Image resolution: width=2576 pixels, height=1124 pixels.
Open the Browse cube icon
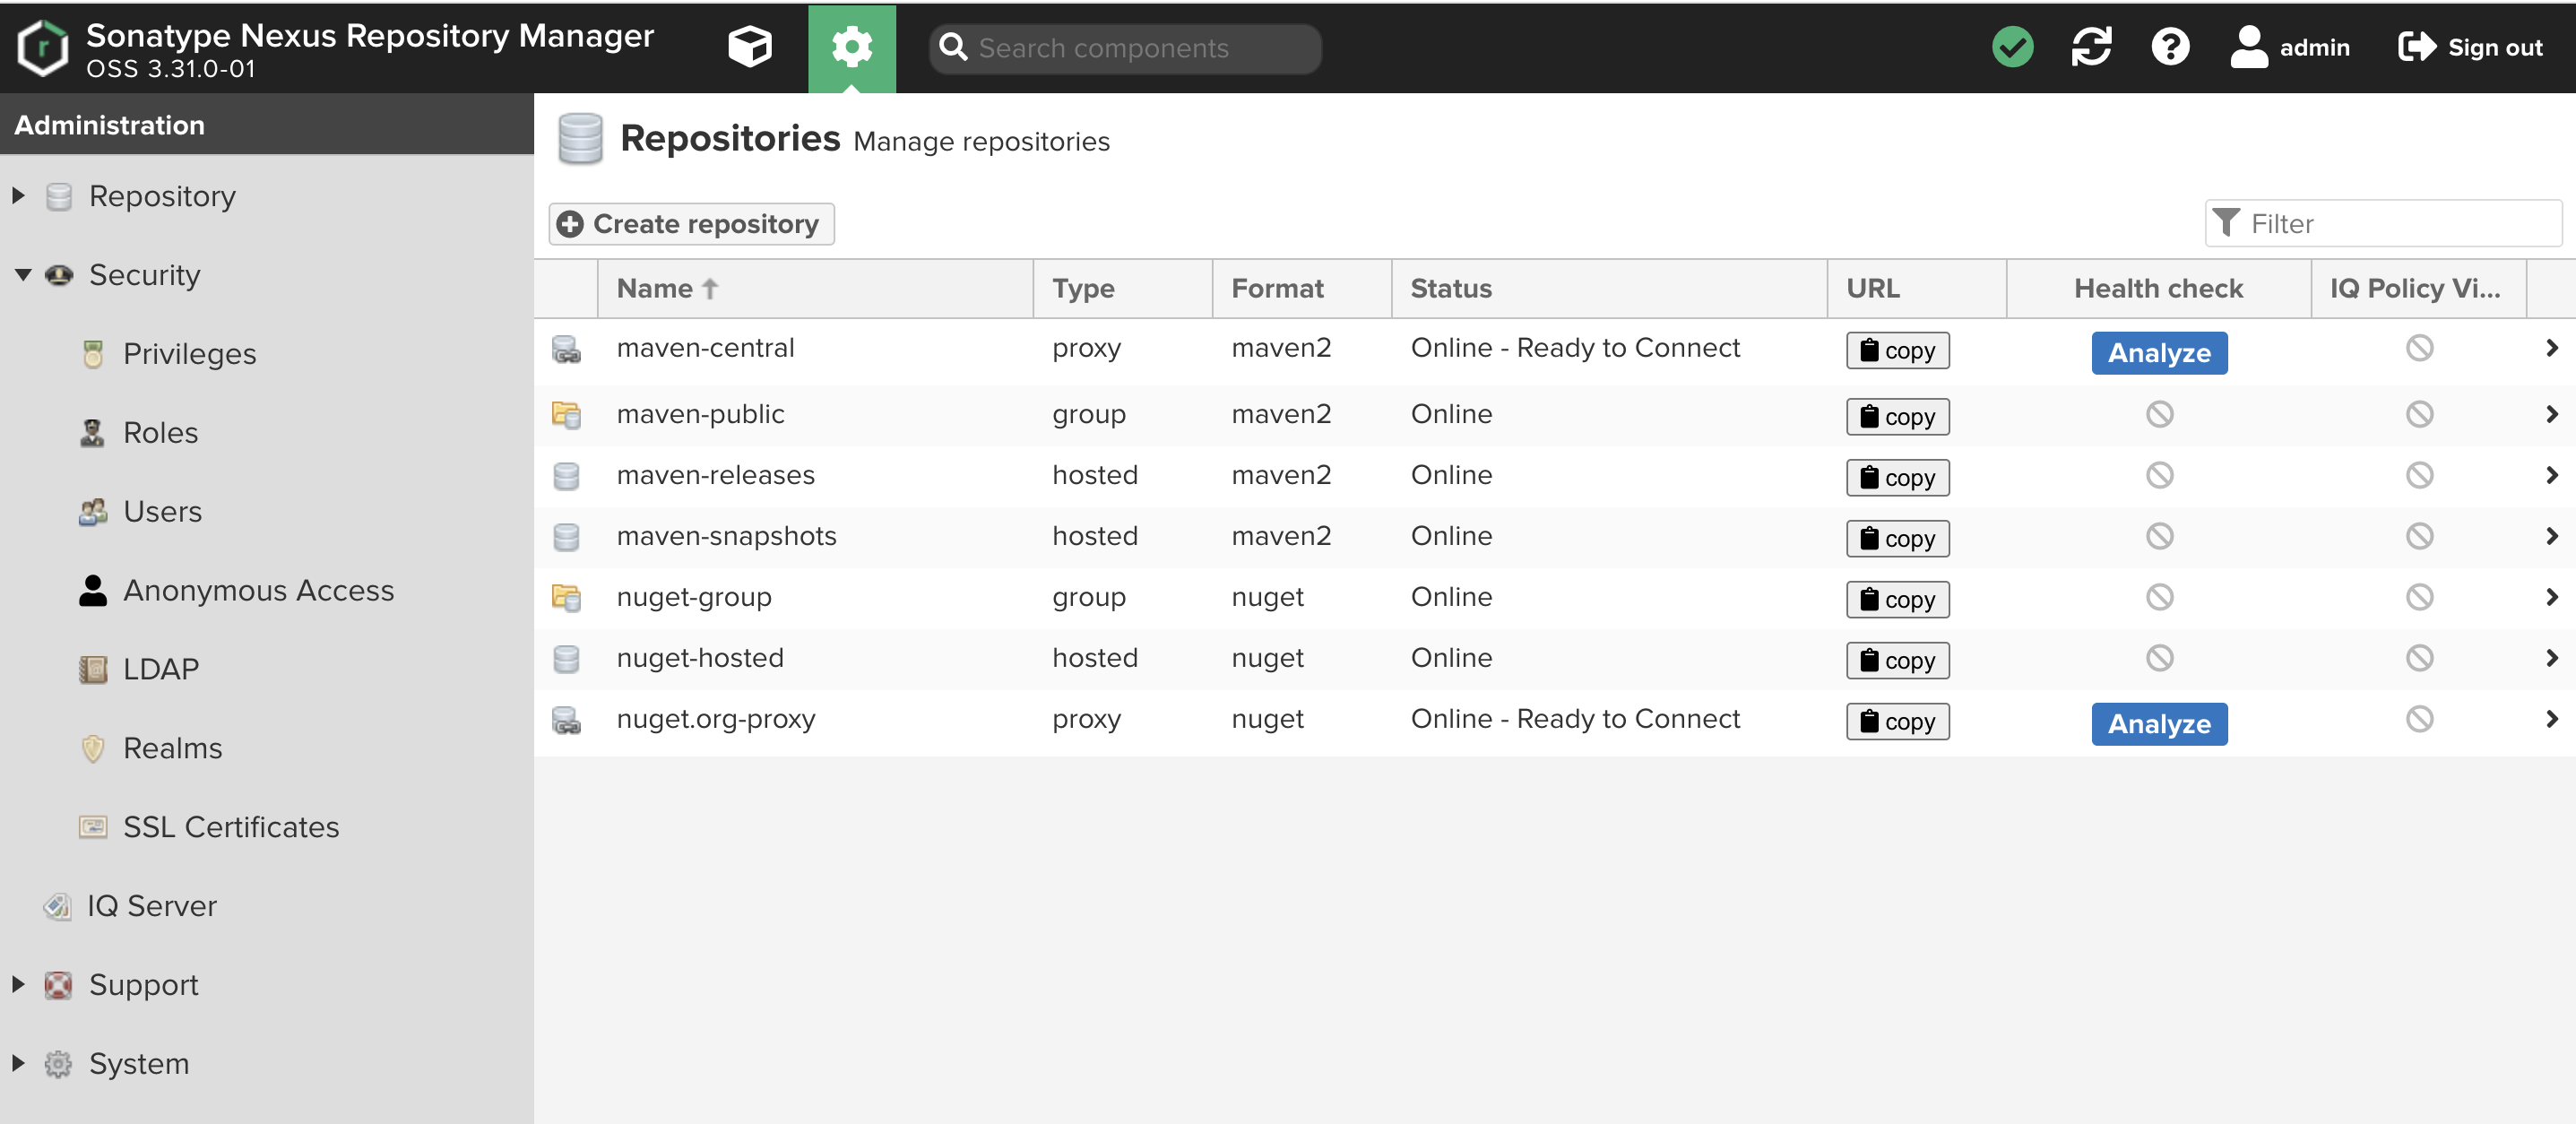tap(749, 47)
